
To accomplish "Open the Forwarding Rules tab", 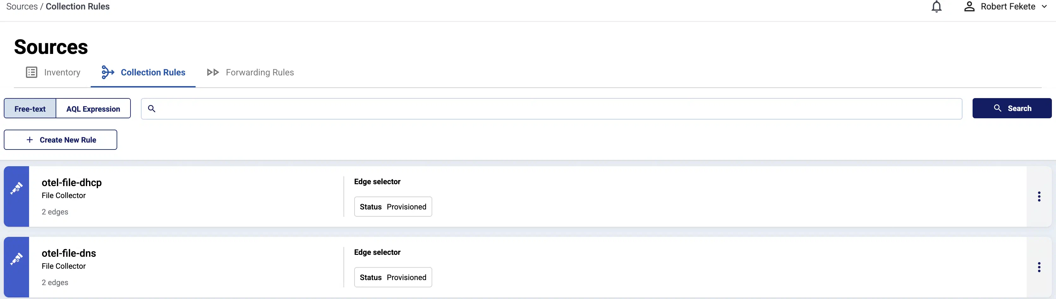I will point(250,73).
